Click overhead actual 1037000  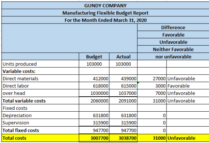point(123,93)
